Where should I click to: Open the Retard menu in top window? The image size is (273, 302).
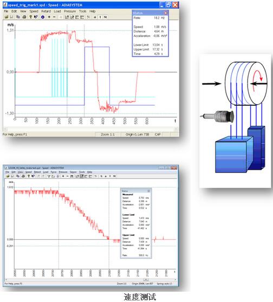(x=46, y=11)
